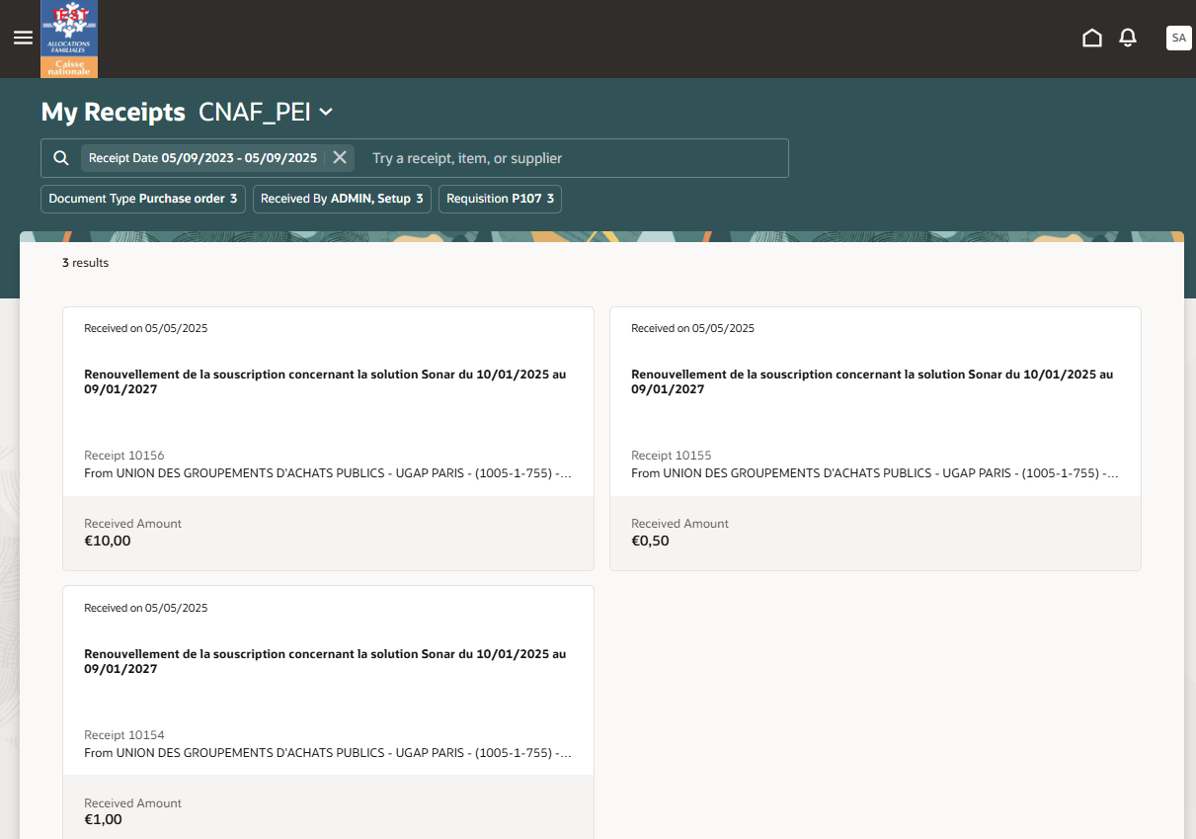Screen dimensions: 1196x839
Task: Click the title of receipt 10154
Action: tap(325, 661)
